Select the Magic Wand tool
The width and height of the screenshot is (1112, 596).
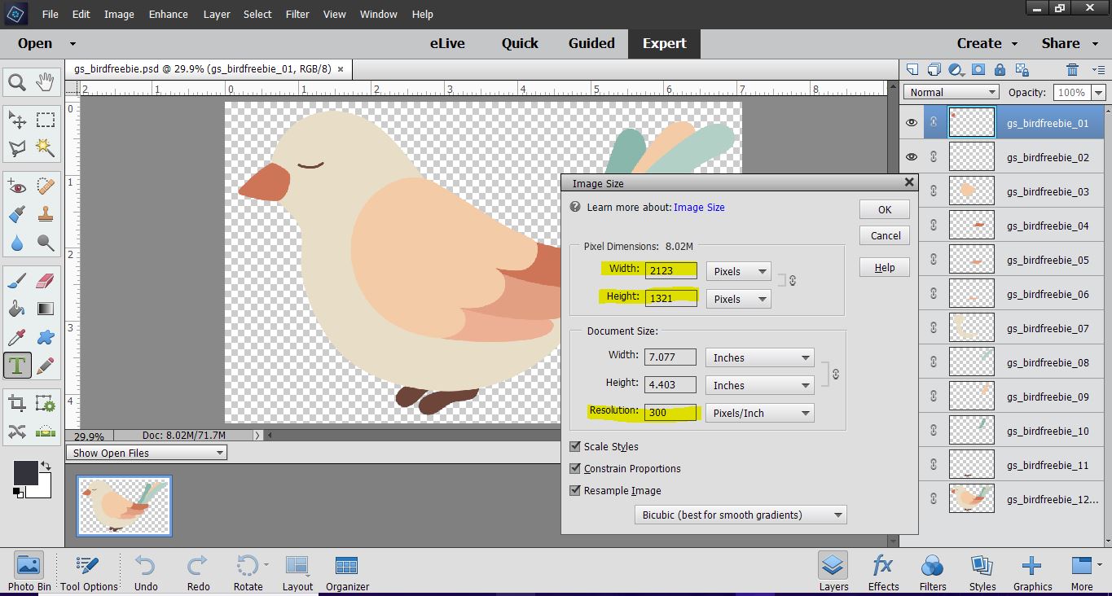[x=45, y=148]
